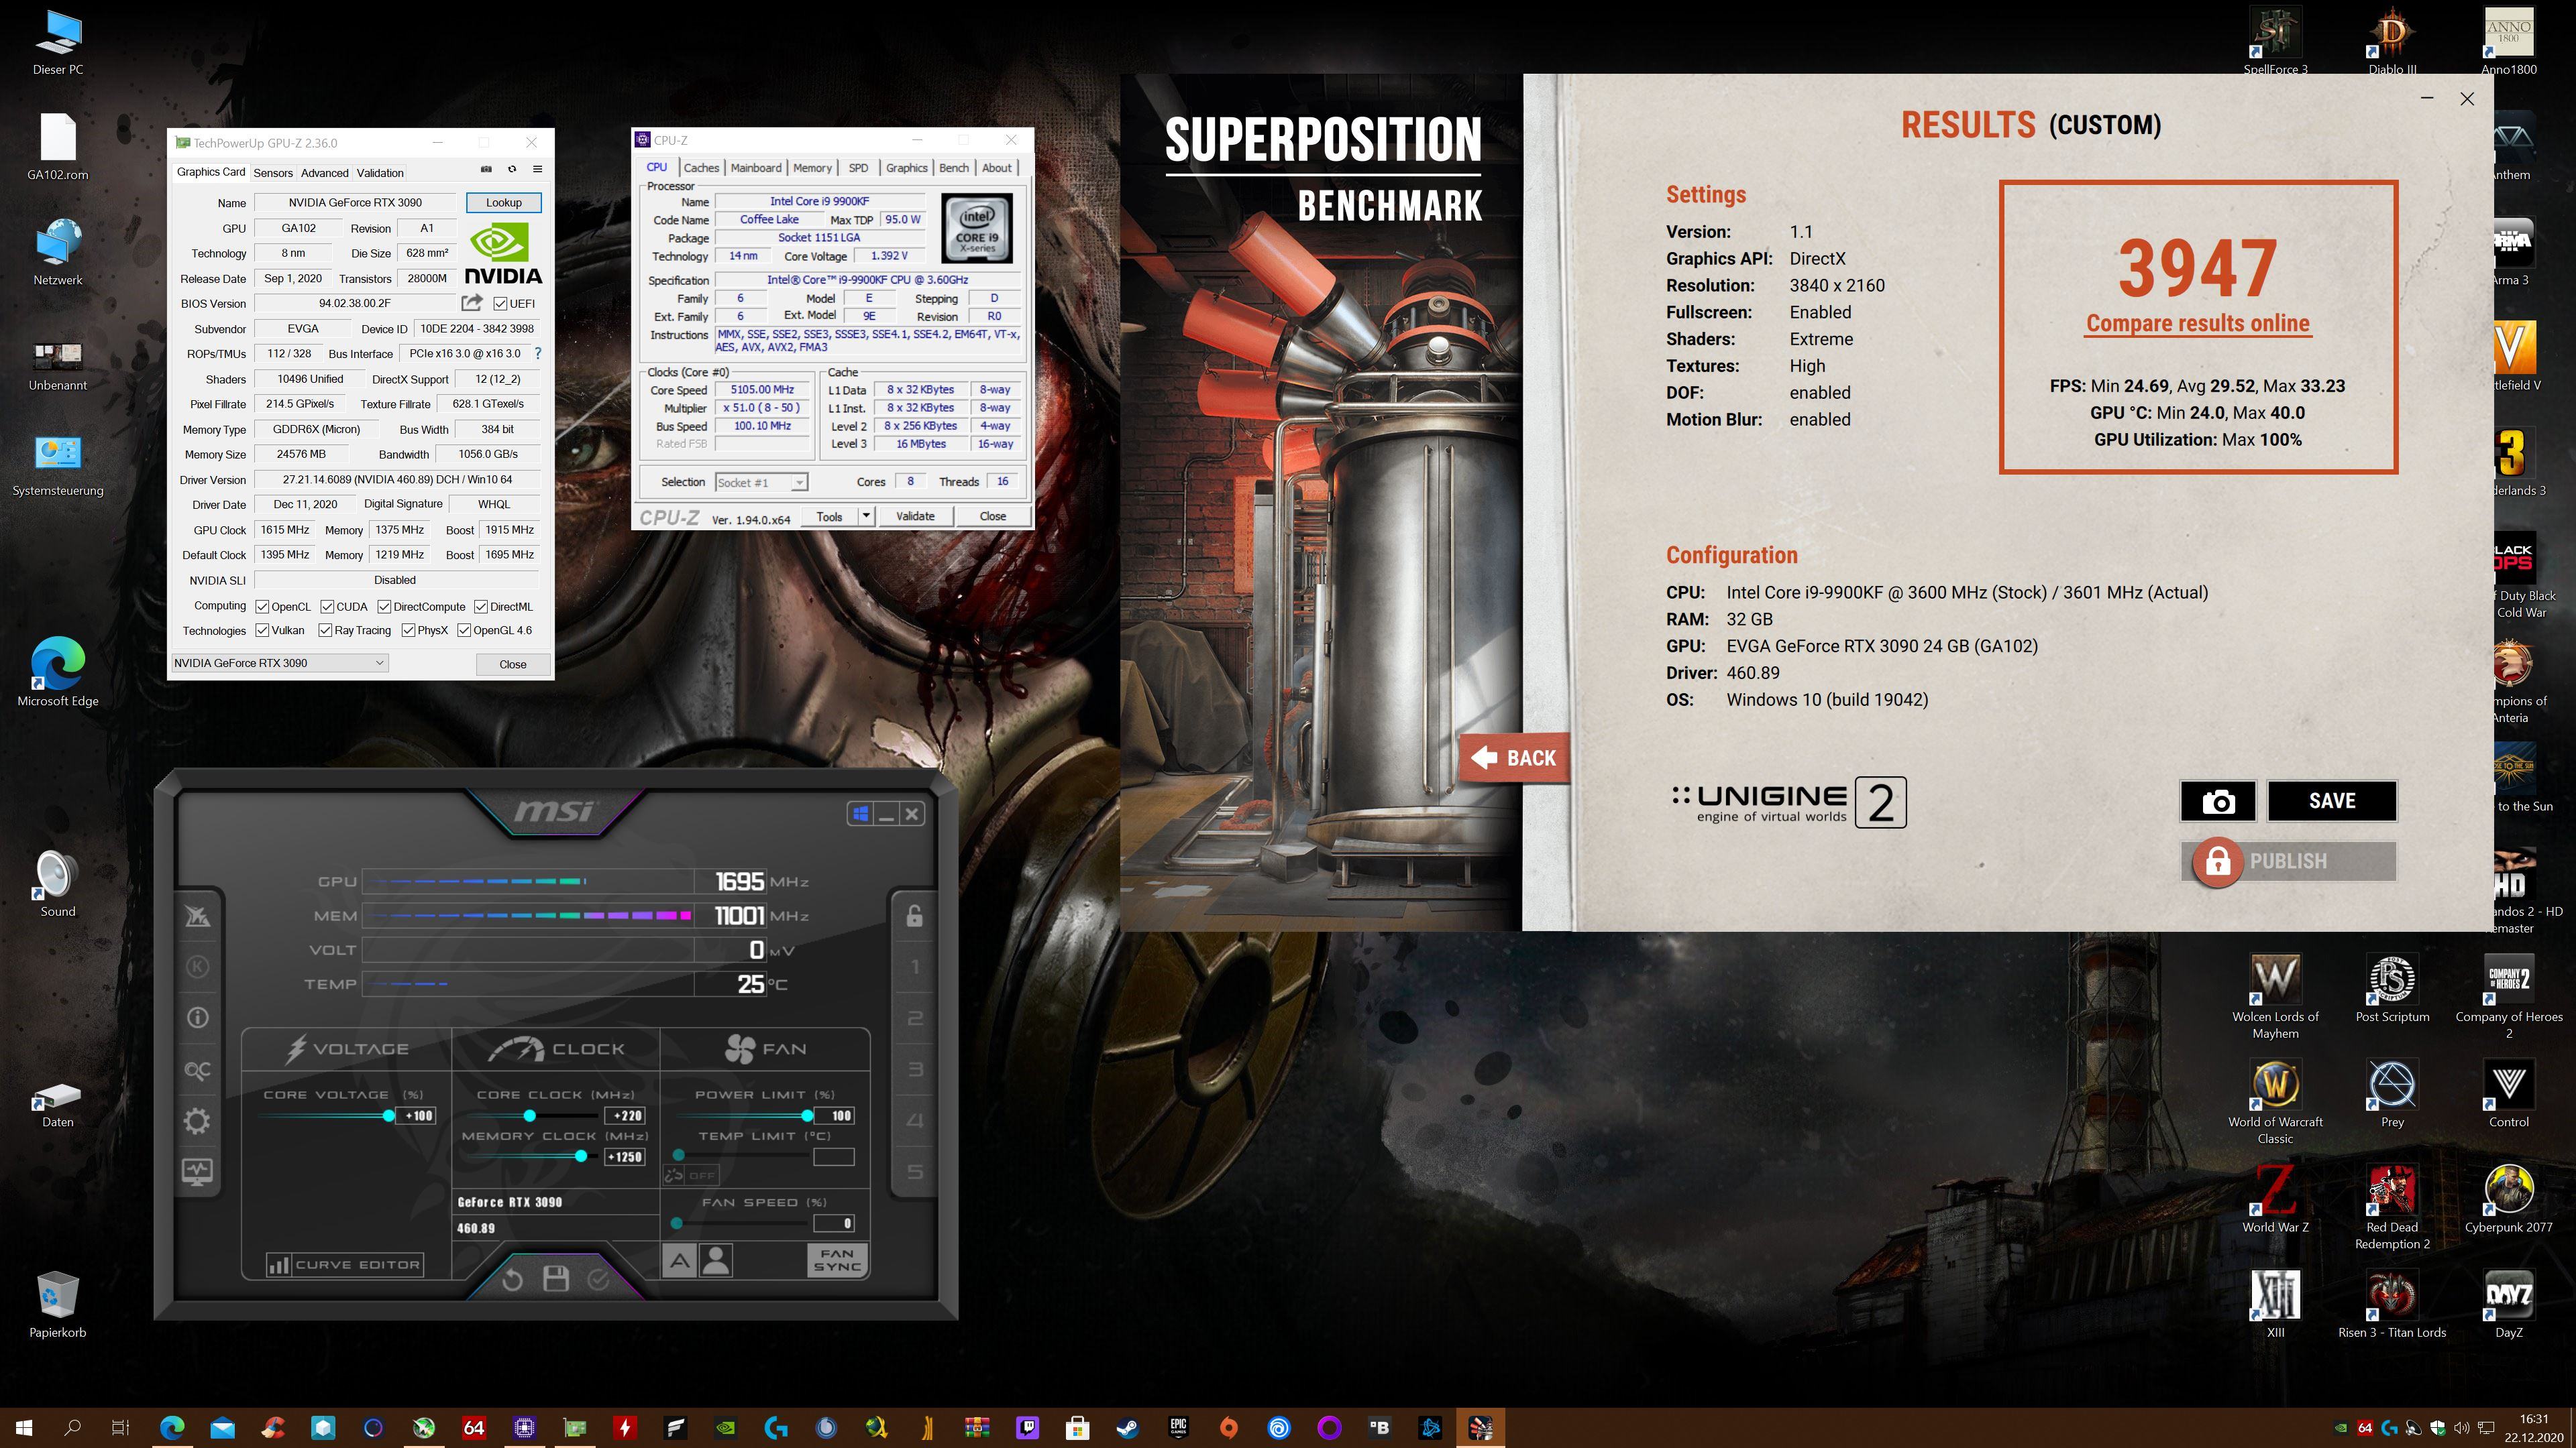Toggle the OpenGL 4.6 checkbox

click(464, 631)
